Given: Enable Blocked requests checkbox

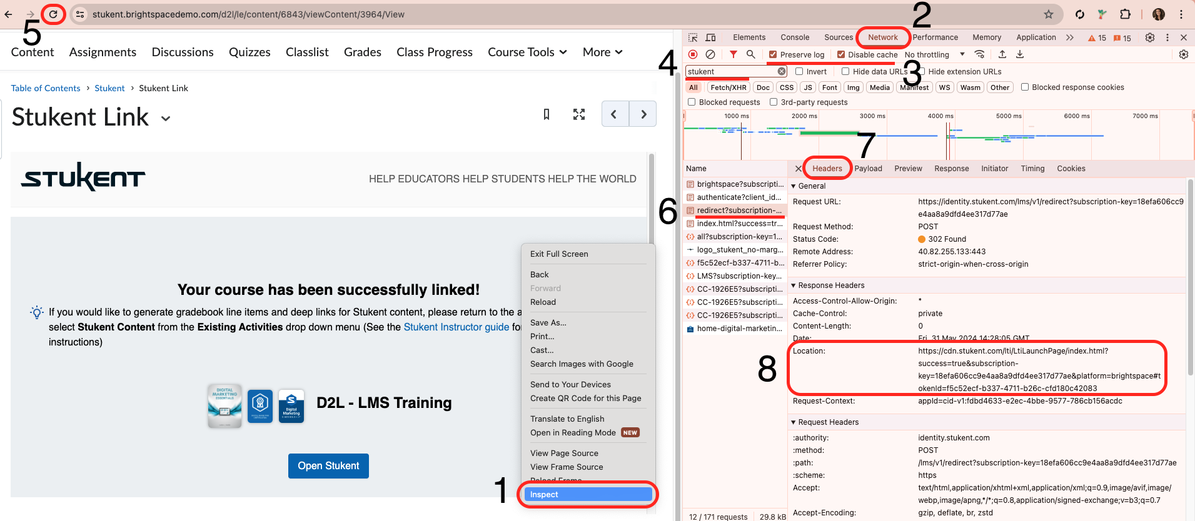Looking at the screenshot, I should pos(692,102).
